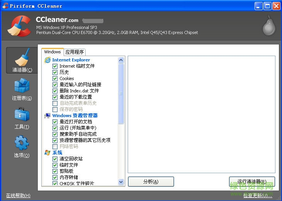
Task: Toggle 运行 (开始菜单中) checkbox
Action: 55,128
